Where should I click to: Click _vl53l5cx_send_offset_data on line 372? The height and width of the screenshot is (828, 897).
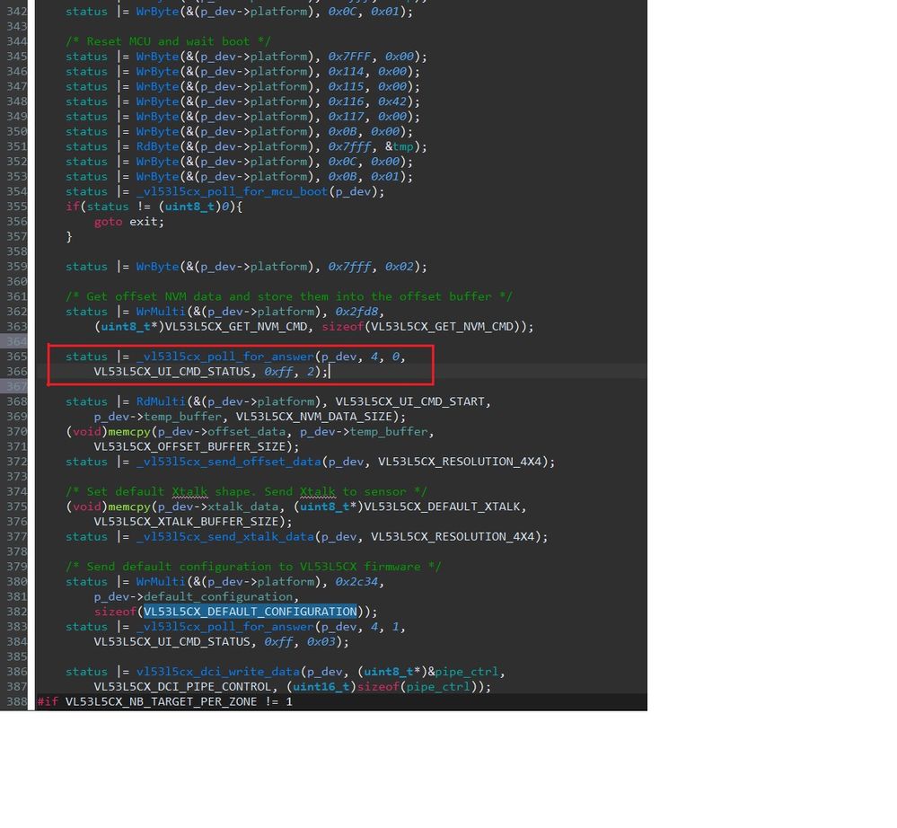(229, 462)
